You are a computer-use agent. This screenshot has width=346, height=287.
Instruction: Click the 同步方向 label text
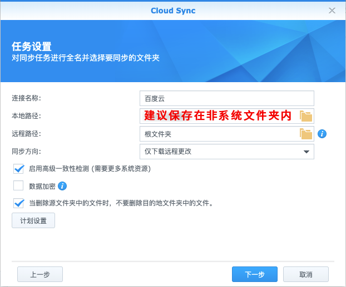coord(26,152)
